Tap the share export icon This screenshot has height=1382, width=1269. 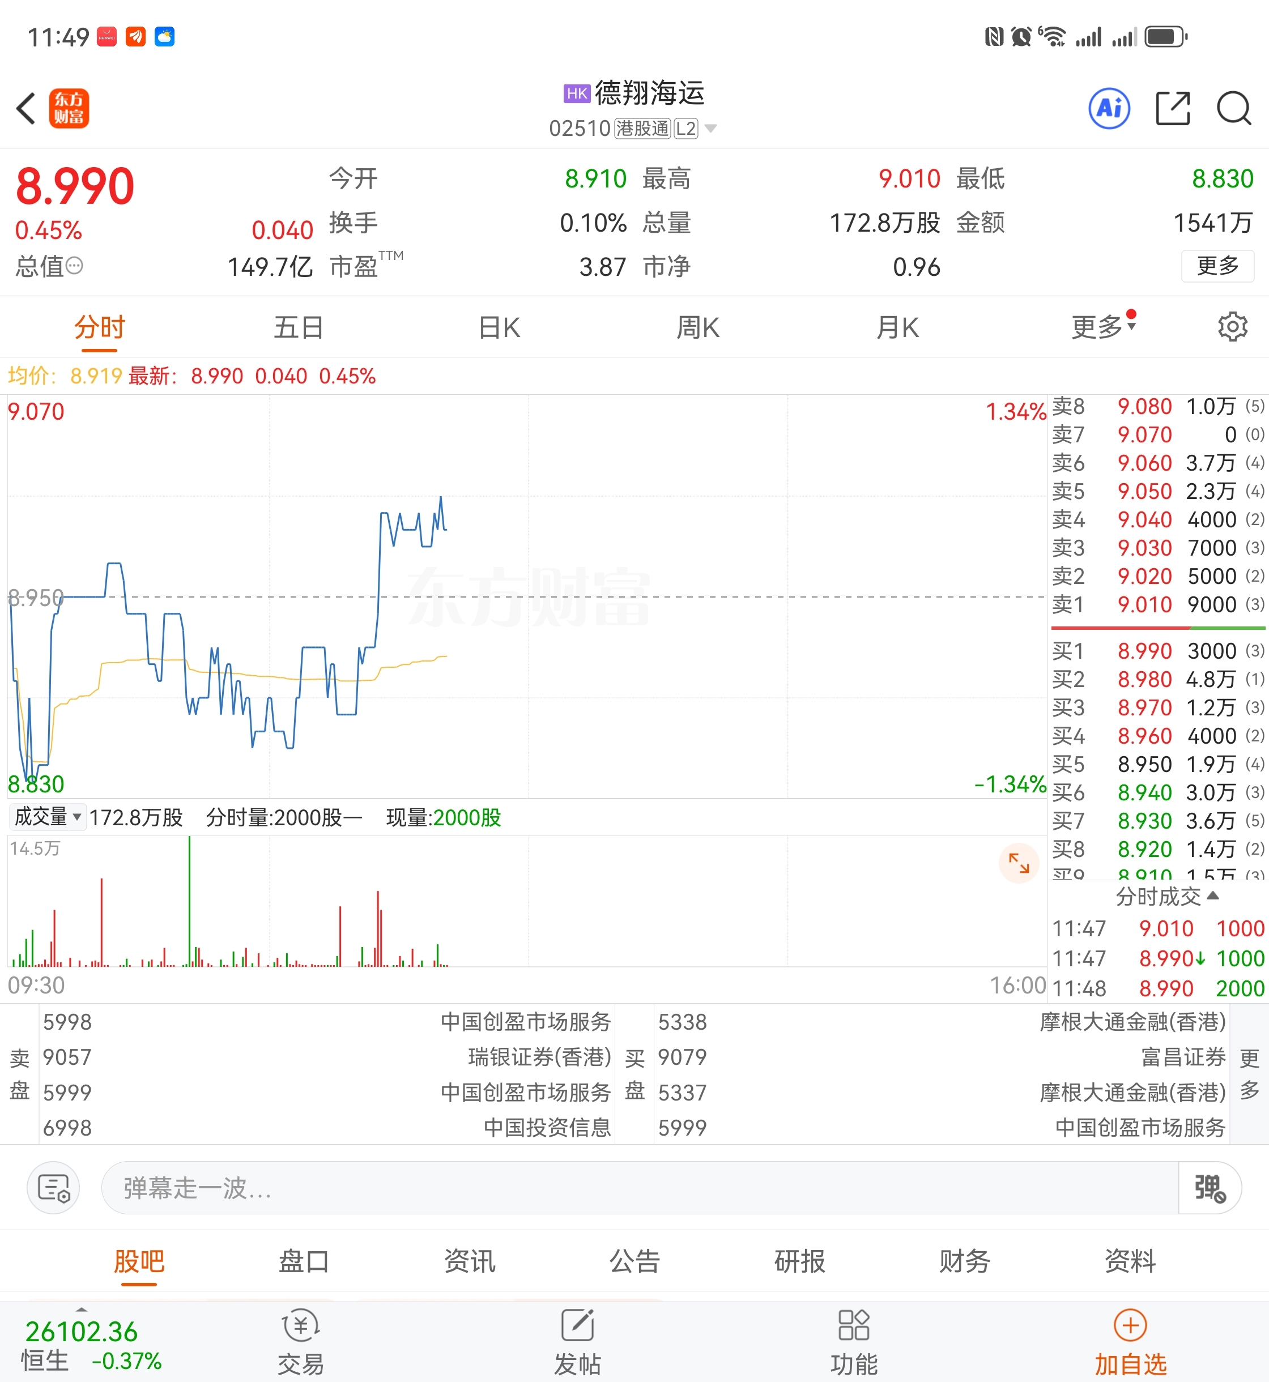(1172, 109)
